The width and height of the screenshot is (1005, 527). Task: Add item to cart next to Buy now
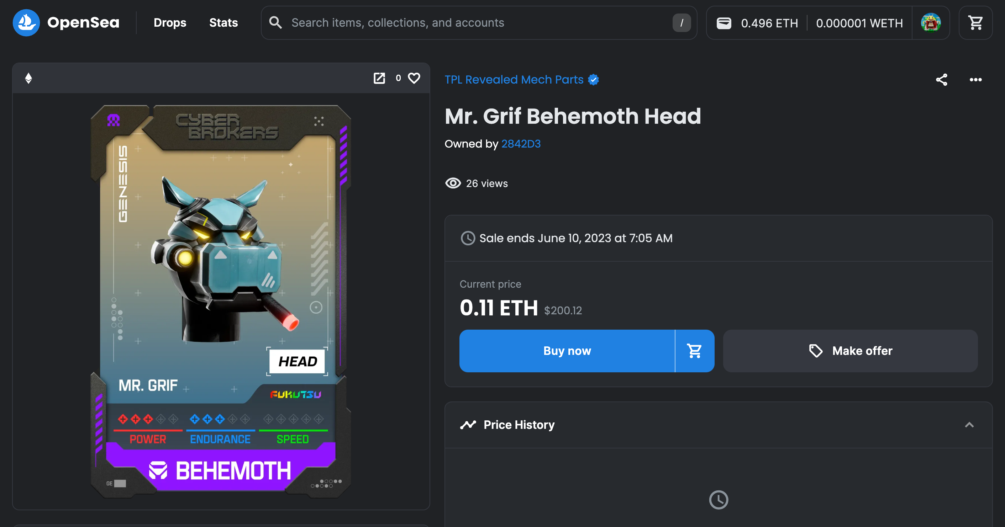point(694,351)
